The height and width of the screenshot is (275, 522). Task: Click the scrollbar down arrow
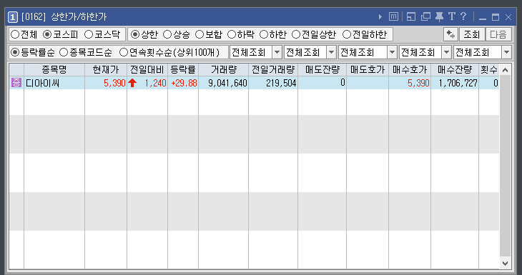[x=505, y=263]
